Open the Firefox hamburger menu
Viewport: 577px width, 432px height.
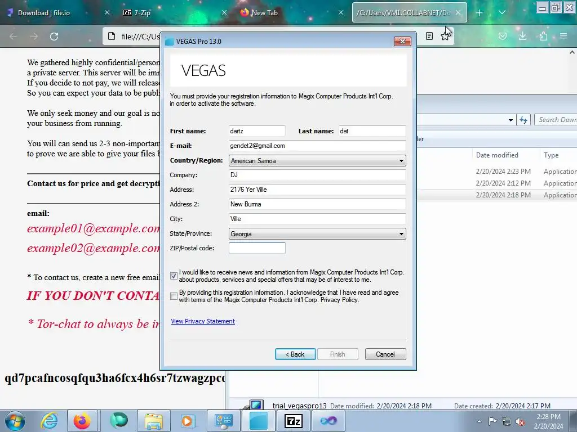563,36
